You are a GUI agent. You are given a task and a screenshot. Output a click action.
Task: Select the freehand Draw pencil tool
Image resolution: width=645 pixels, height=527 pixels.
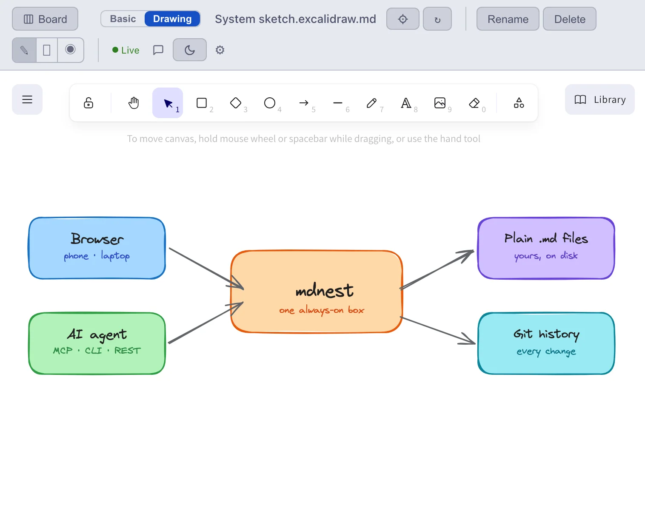tap(372, 103)
